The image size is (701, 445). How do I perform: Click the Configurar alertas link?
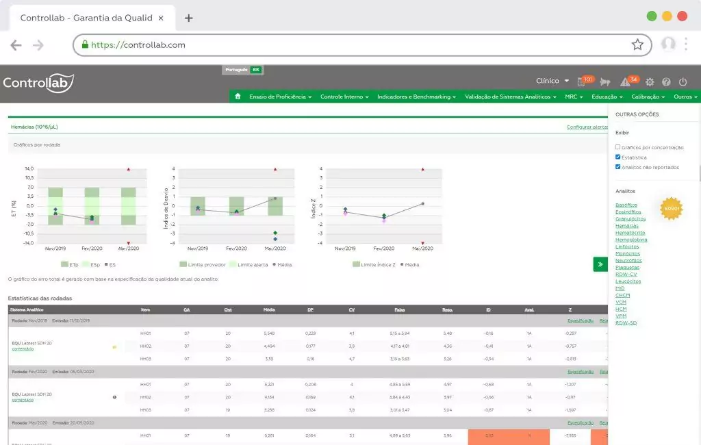point(587,127)
